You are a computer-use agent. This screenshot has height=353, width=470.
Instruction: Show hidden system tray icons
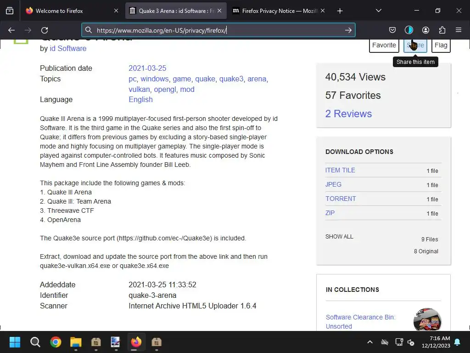(x=370, y=342)
